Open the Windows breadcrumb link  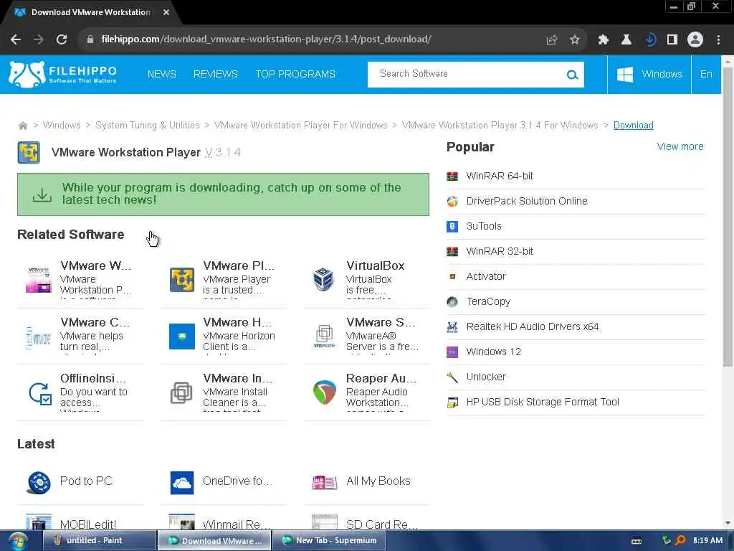tap(62, 125)
